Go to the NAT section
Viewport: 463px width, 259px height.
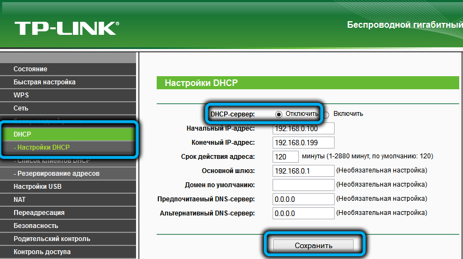(20, 200)
